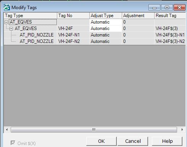Click Adjustment value 0 in VH-24F row
187x147 pixels.
click(138, 28)
